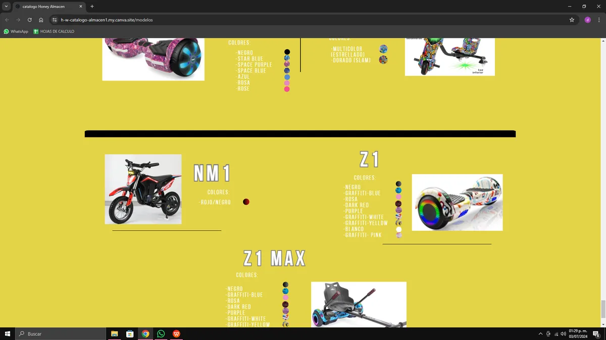Click the "-ROJO/NEGRO" color label
The image size is (606, 340).
(x=215, y=202)
